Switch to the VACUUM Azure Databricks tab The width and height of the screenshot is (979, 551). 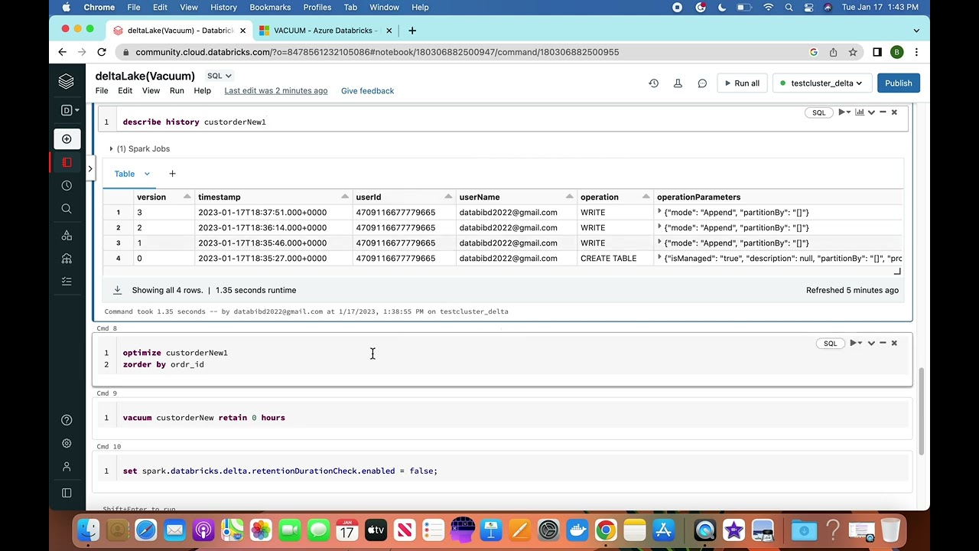[x=325, y=31]
